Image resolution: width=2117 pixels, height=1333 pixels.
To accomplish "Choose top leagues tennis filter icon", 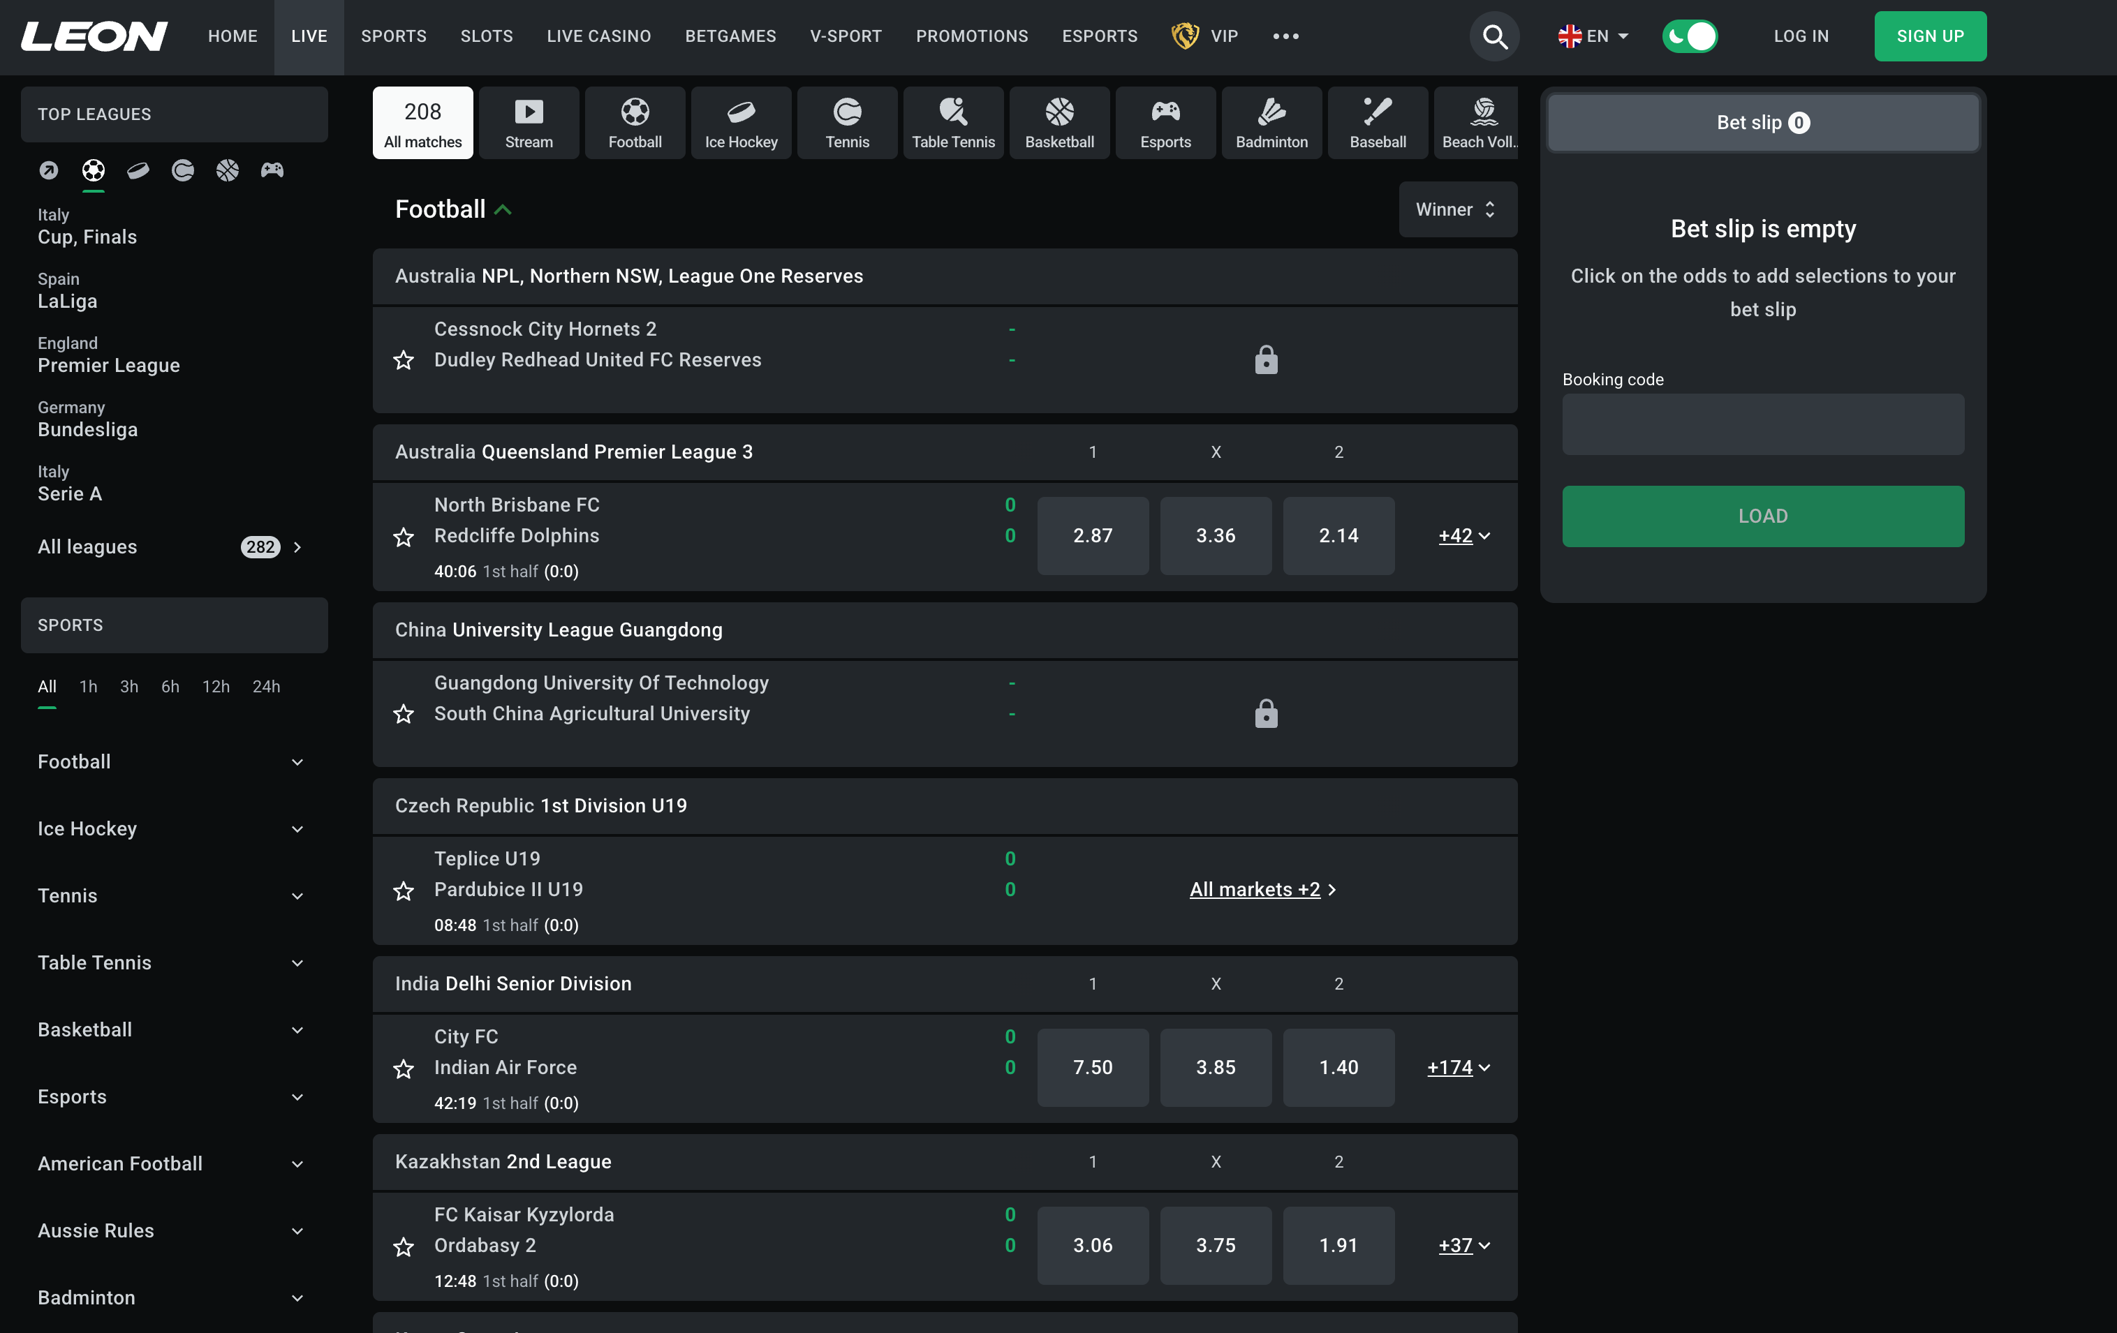I will click(183, 170).
